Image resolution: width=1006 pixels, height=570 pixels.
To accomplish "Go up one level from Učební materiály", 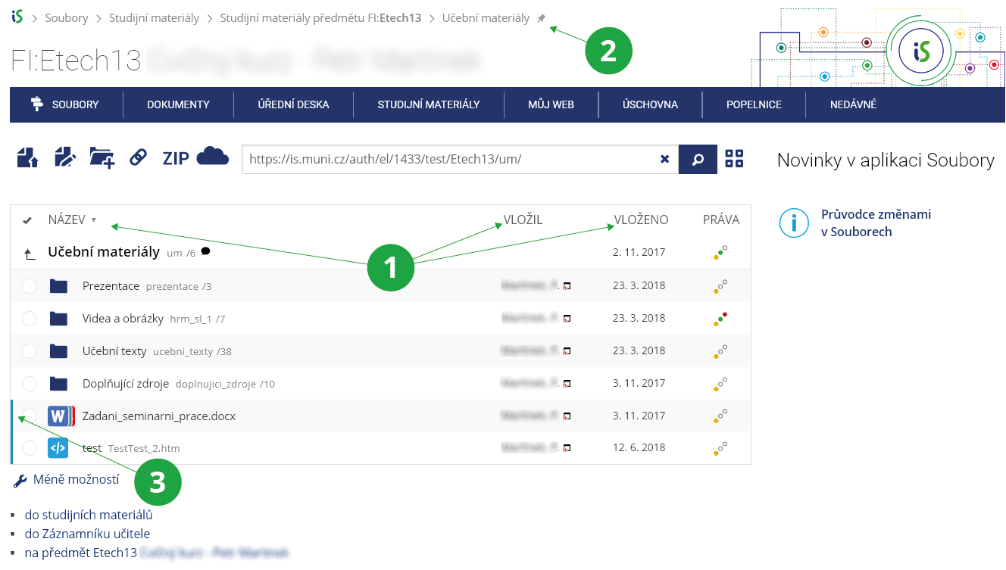I will pyautogui.click(x=30, y=254).
